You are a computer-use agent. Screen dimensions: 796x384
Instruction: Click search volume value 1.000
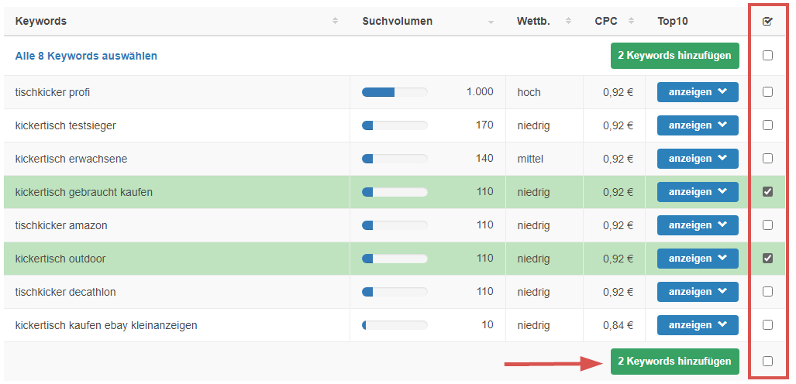point(480,92)
